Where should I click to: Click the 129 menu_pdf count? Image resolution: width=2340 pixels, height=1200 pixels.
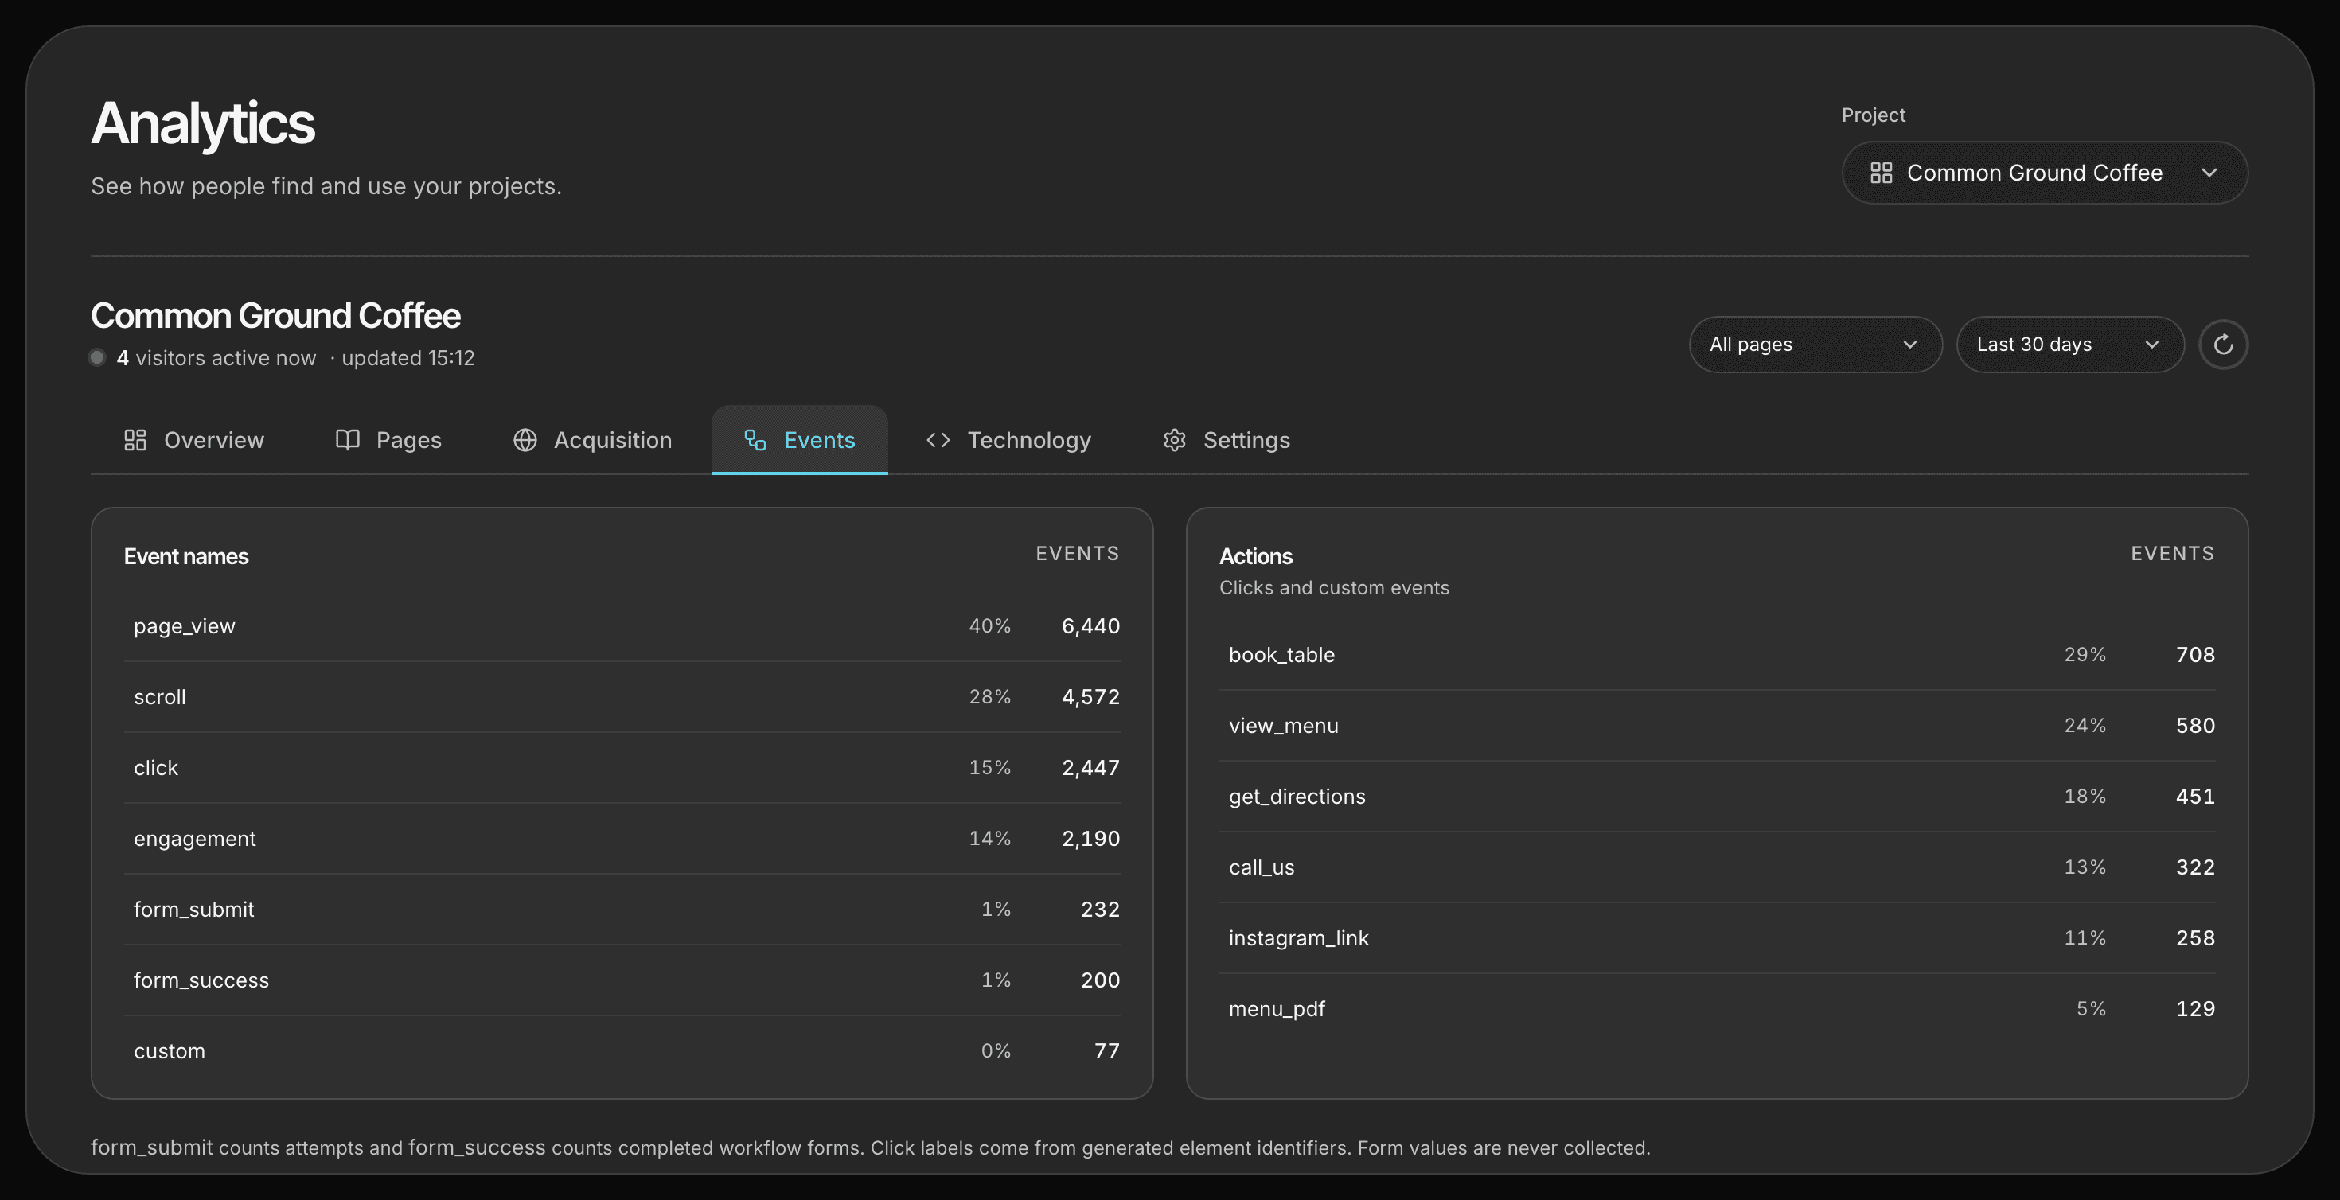[x=2194, y=1009]
